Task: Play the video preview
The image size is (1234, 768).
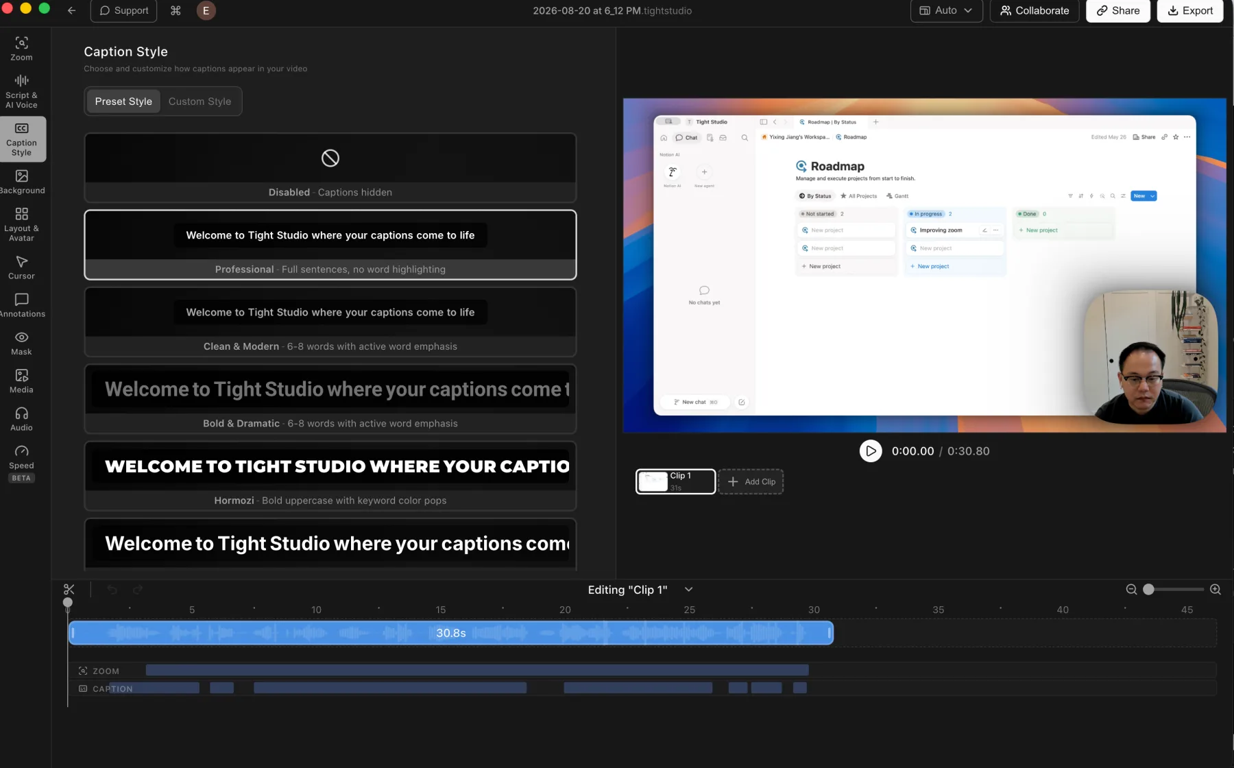Action: click(871, 451)
